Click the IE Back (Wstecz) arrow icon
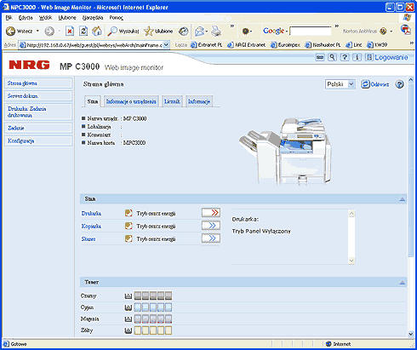This screenshot has width=417, height=350. 10,31
